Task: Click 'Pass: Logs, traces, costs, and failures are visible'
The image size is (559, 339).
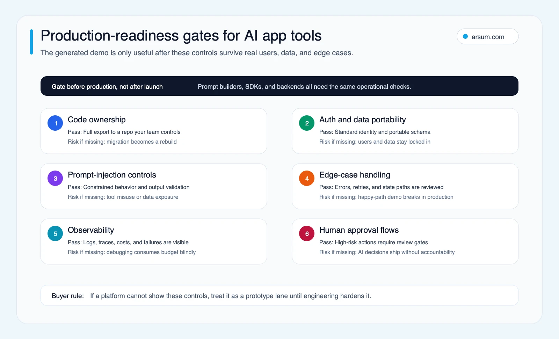Action: point(128,243)
